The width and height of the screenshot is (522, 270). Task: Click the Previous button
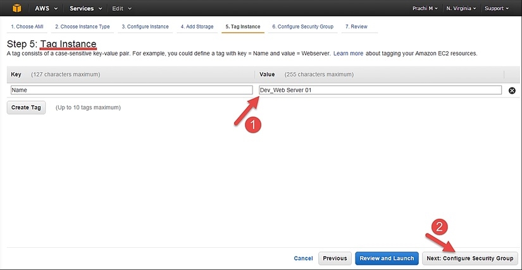(x=335, y=259)
